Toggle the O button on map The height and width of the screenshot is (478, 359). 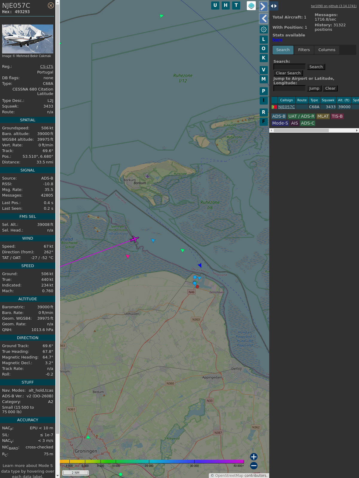[264, 48]
